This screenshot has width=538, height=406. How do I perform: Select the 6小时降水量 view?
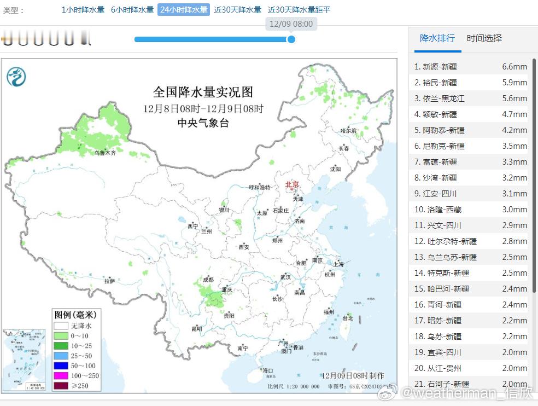click(132, 9)
